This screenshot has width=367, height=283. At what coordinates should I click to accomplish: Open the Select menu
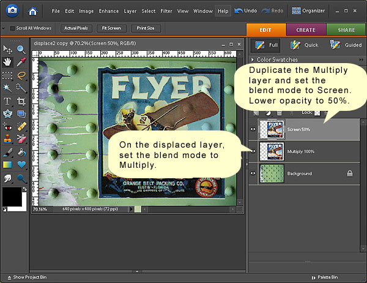149,11
